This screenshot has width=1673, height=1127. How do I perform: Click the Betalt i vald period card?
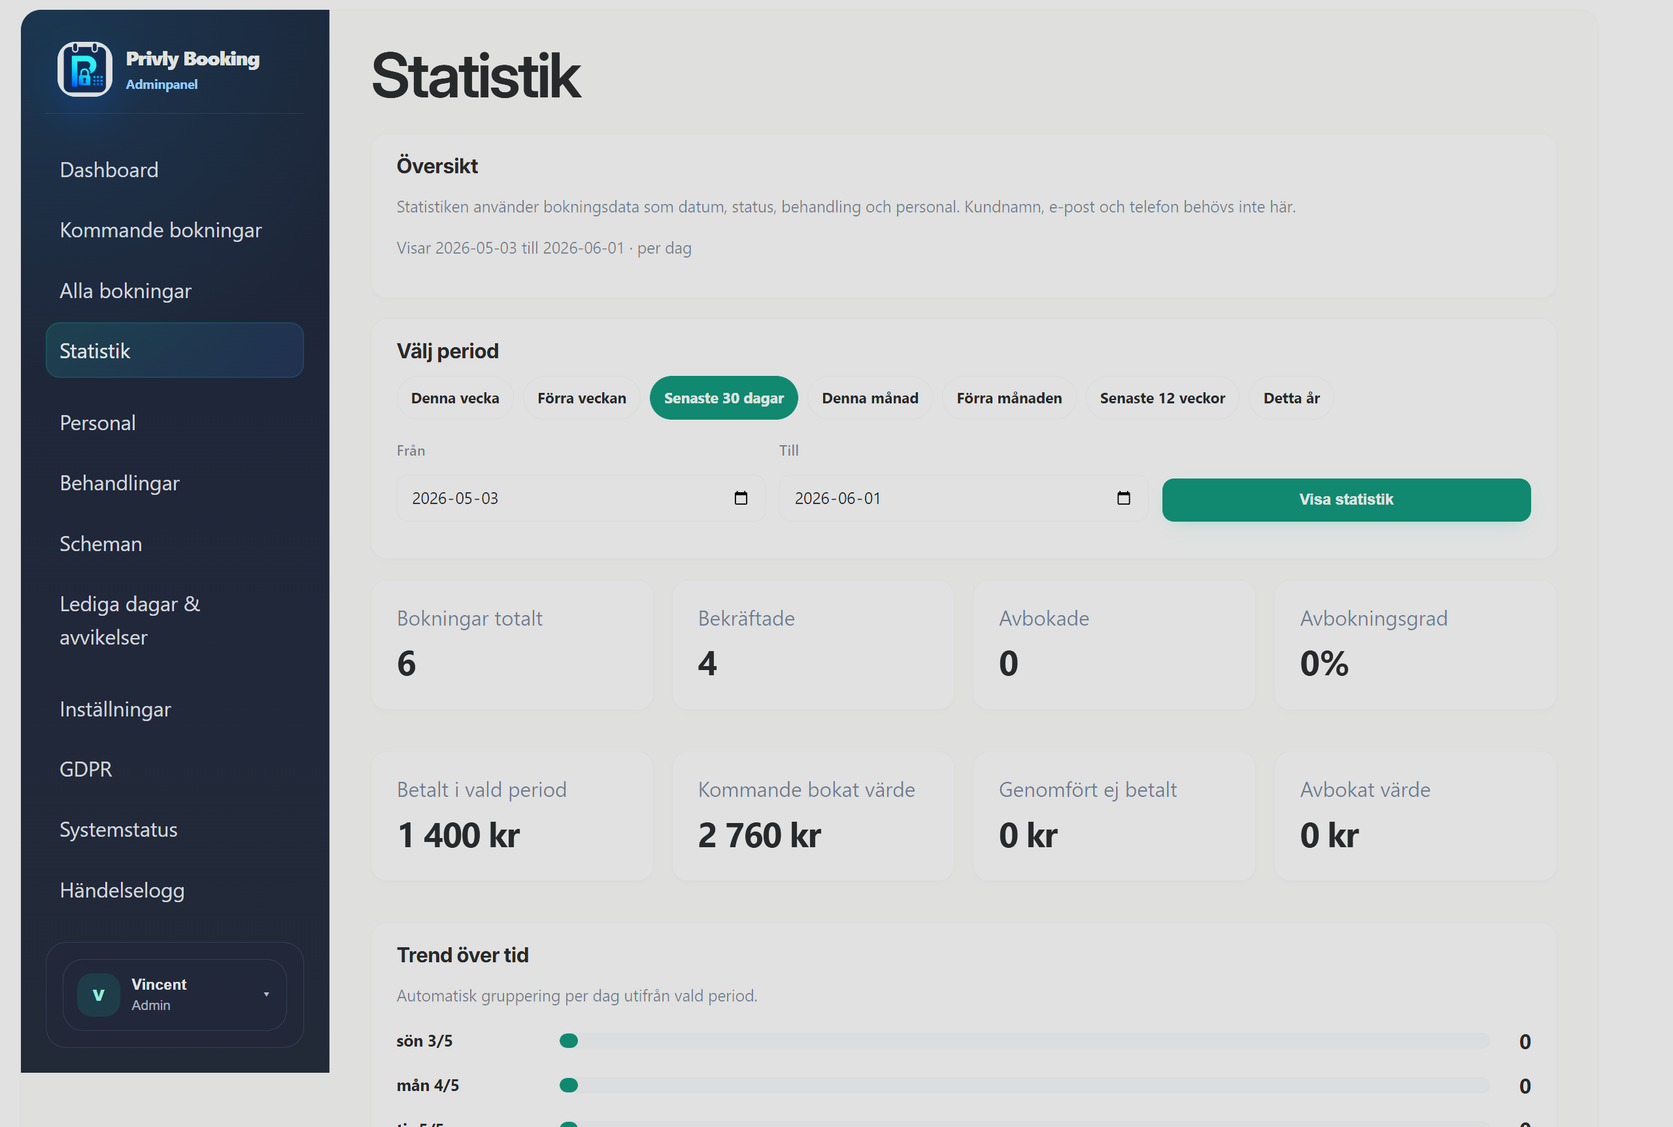pyautogui.click(x=512, y=816)
